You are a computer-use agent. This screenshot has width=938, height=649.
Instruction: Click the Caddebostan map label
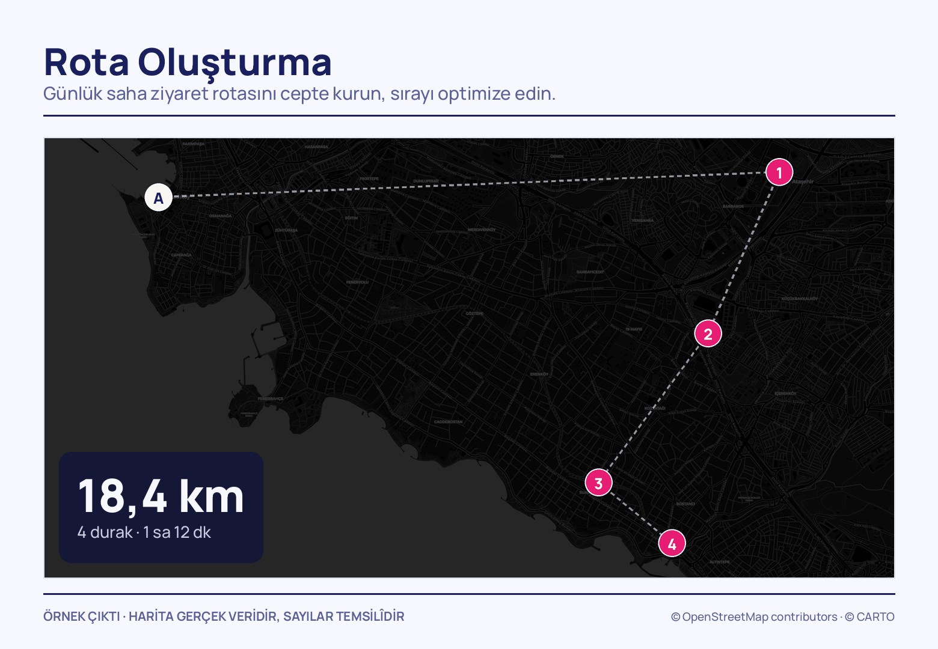tap(449, 422)
